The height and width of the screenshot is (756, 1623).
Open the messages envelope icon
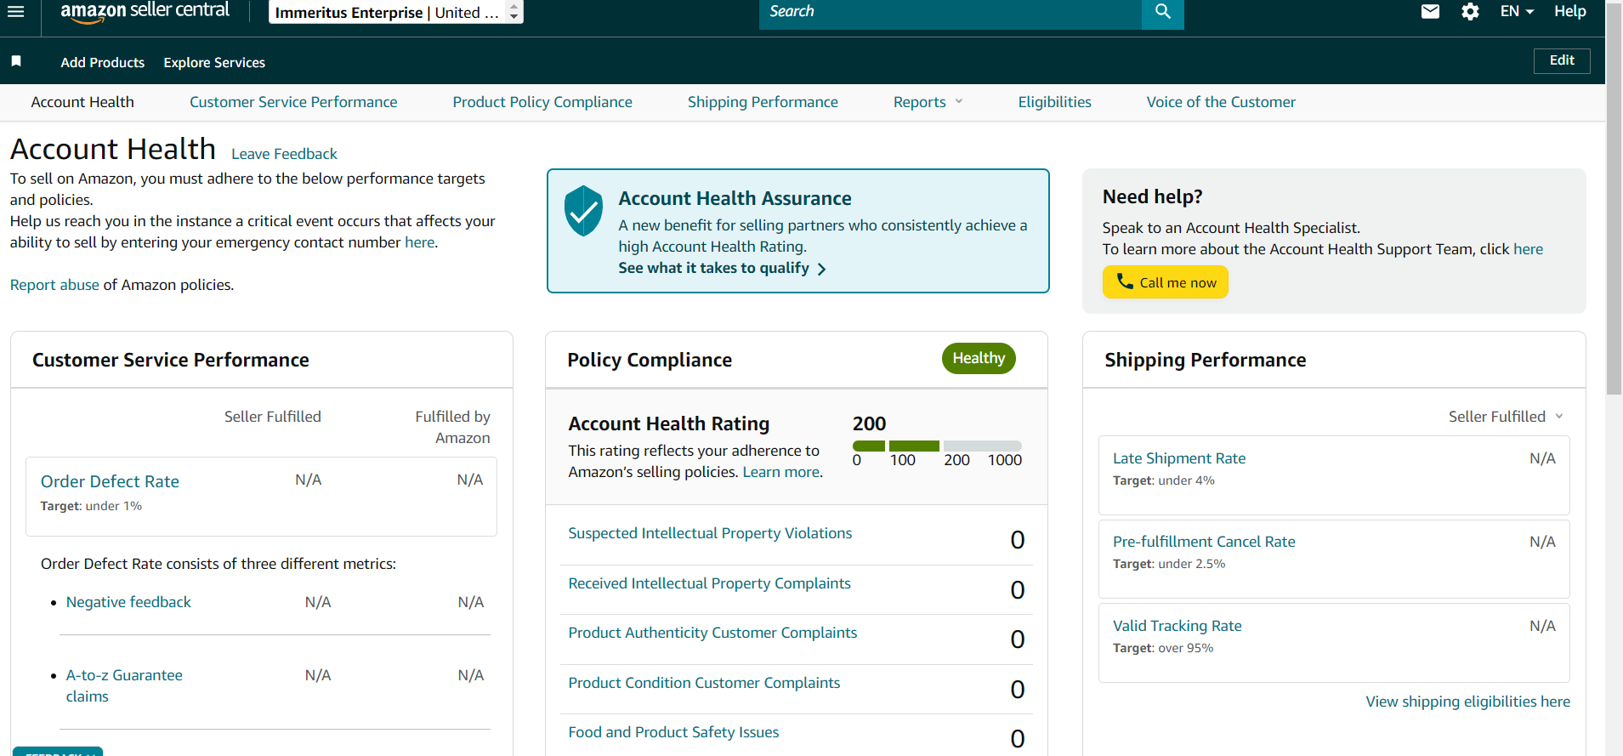tap(1430, 12)
